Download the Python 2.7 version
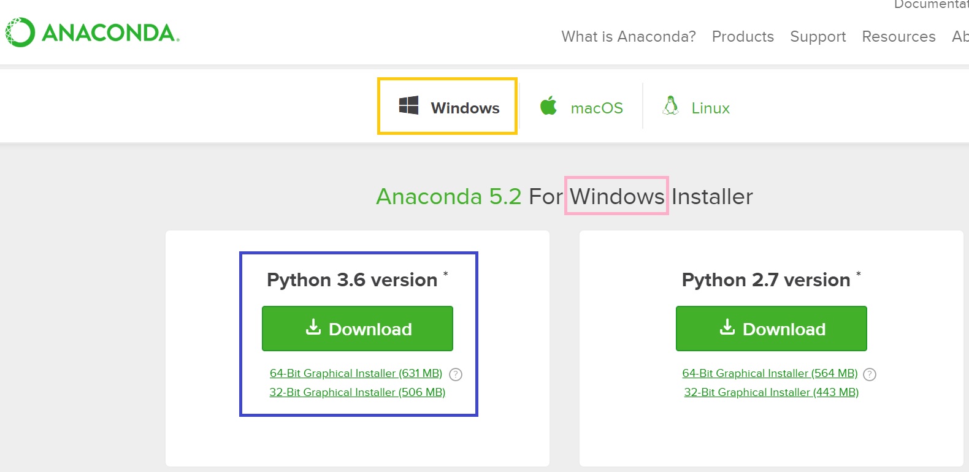 772,329
